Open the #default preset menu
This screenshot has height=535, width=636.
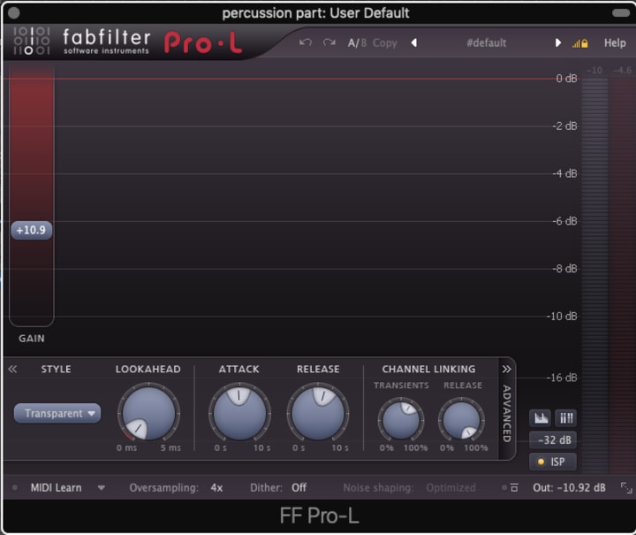487,42
